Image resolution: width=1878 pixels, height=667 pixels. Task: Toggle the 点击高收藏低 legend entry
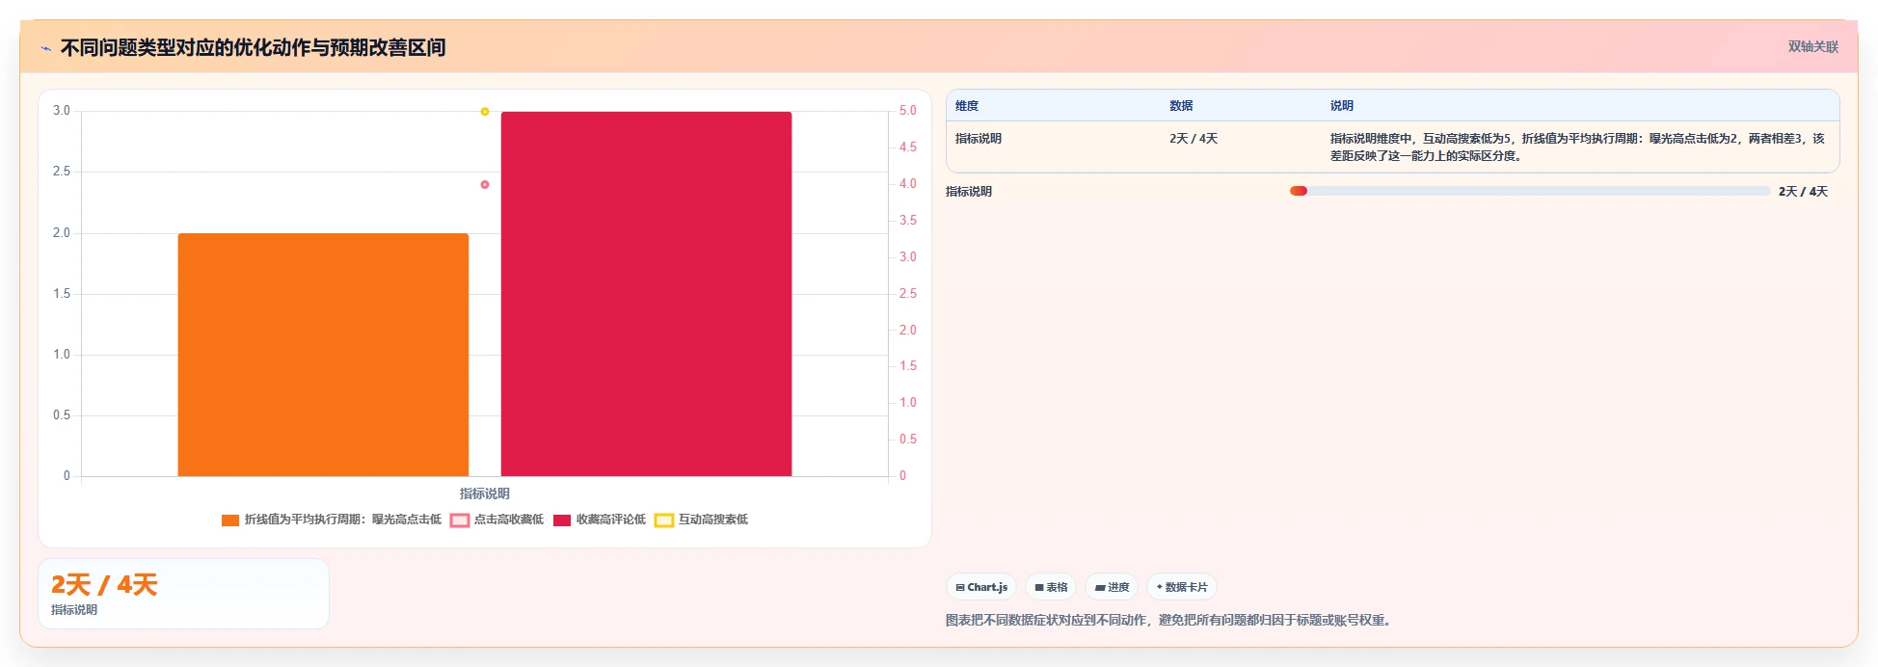(x=496, y=520)
